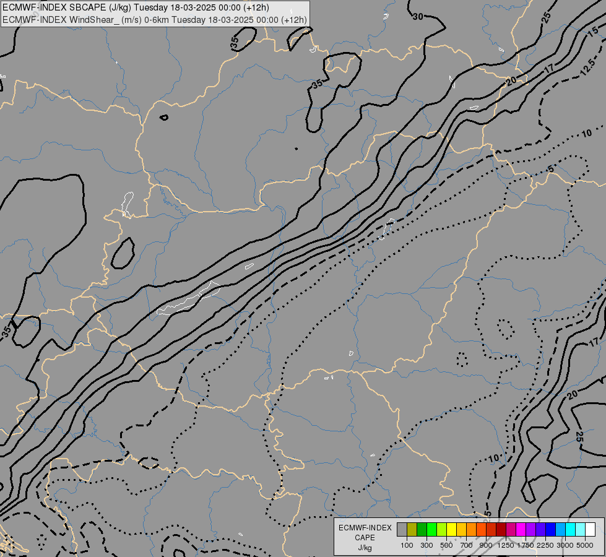
Task: Click the bright magenta legend swatch
Action: (x=521, y=529)
